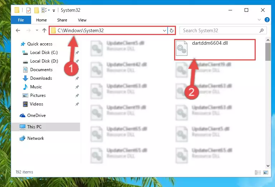Click the vertical scrollbar thumb
The height and width of the screenshot is (187, 275).
click(268, 52)
